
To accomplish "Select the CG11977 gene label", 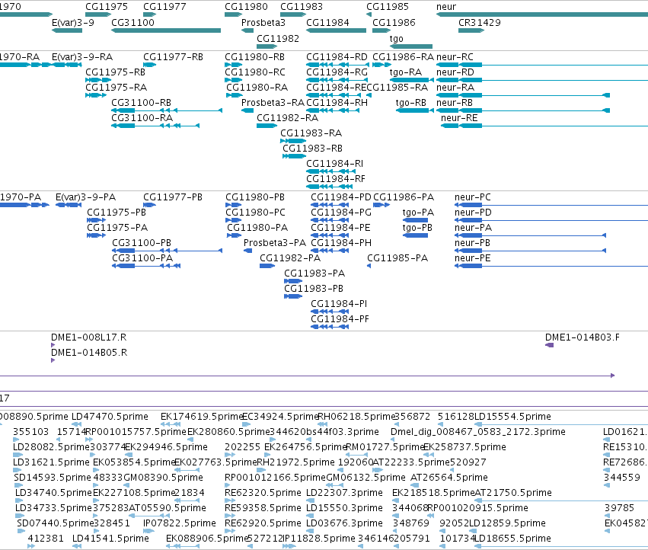I will [x=164, y=7].
